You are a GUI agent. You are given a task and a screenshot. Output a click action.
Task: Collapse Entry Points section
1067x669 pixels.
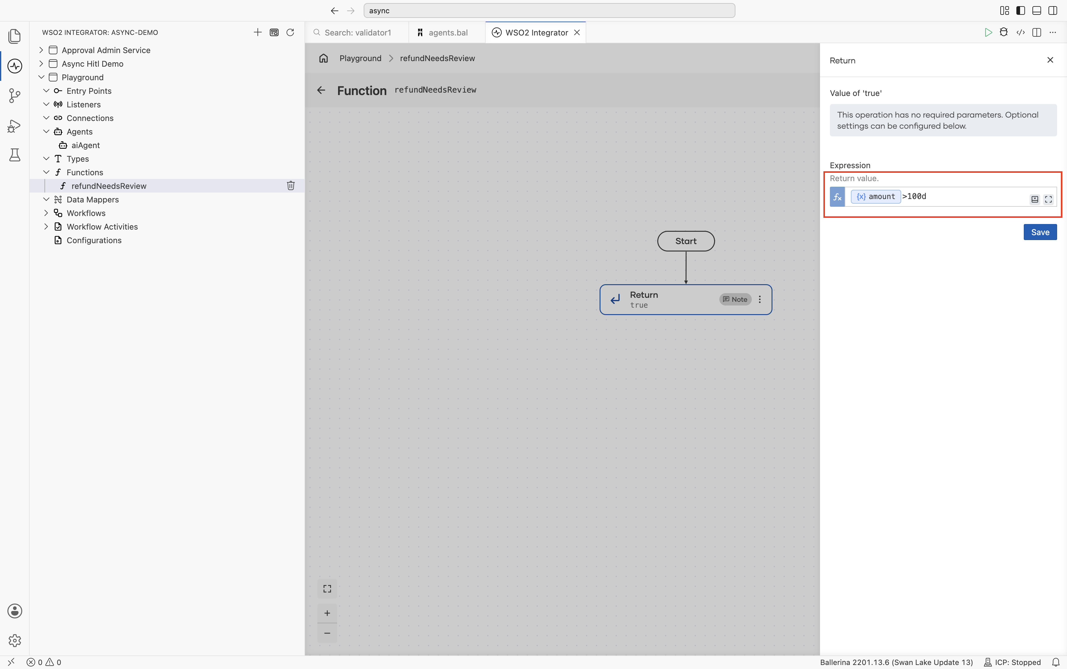(46, 91)
